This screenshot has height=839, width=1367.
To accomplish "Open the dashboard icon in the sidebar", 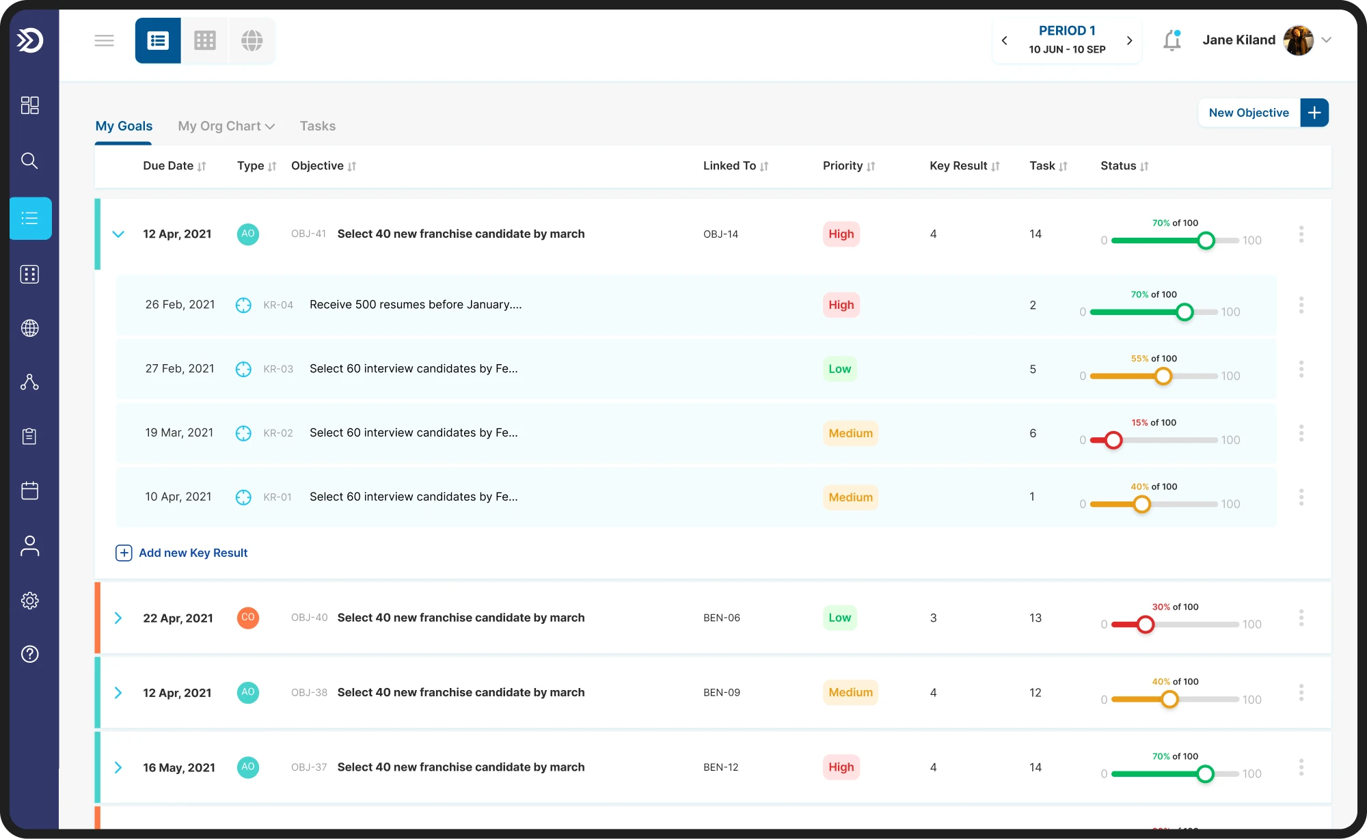I will point(29,105).
